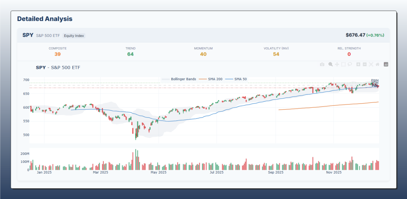Select the Pan tool in chart toolbar

[337, 64]
